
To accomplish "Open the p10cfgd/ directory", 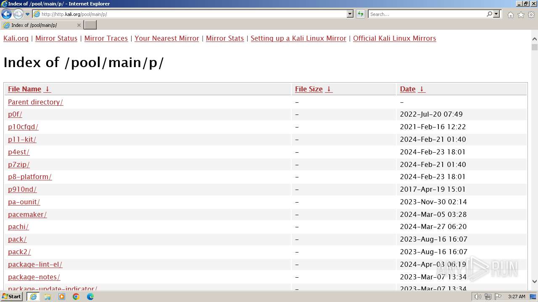I will [x=23, y=127].
